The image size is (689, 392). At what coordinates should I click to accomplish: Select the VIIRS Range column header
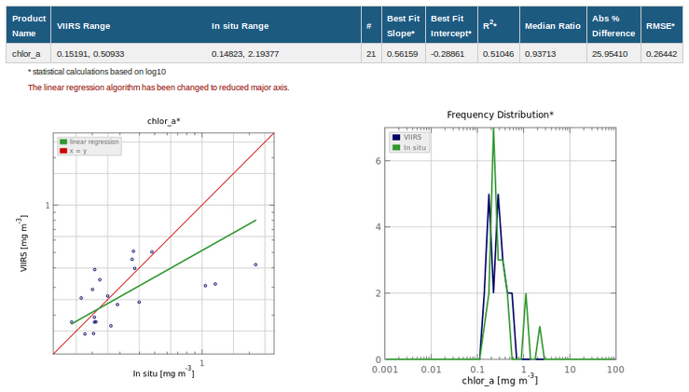pyautogui.click(x=83, y=26)
